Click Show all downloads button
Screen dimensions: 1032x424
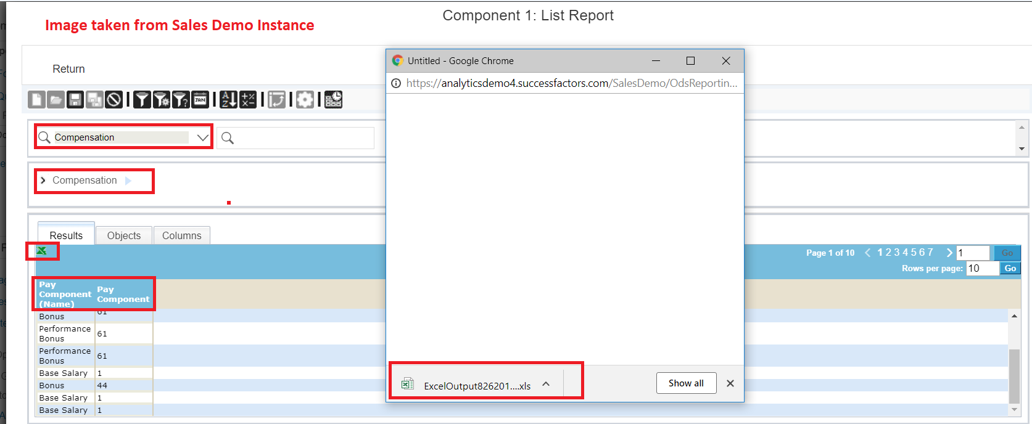click(686, 383)
